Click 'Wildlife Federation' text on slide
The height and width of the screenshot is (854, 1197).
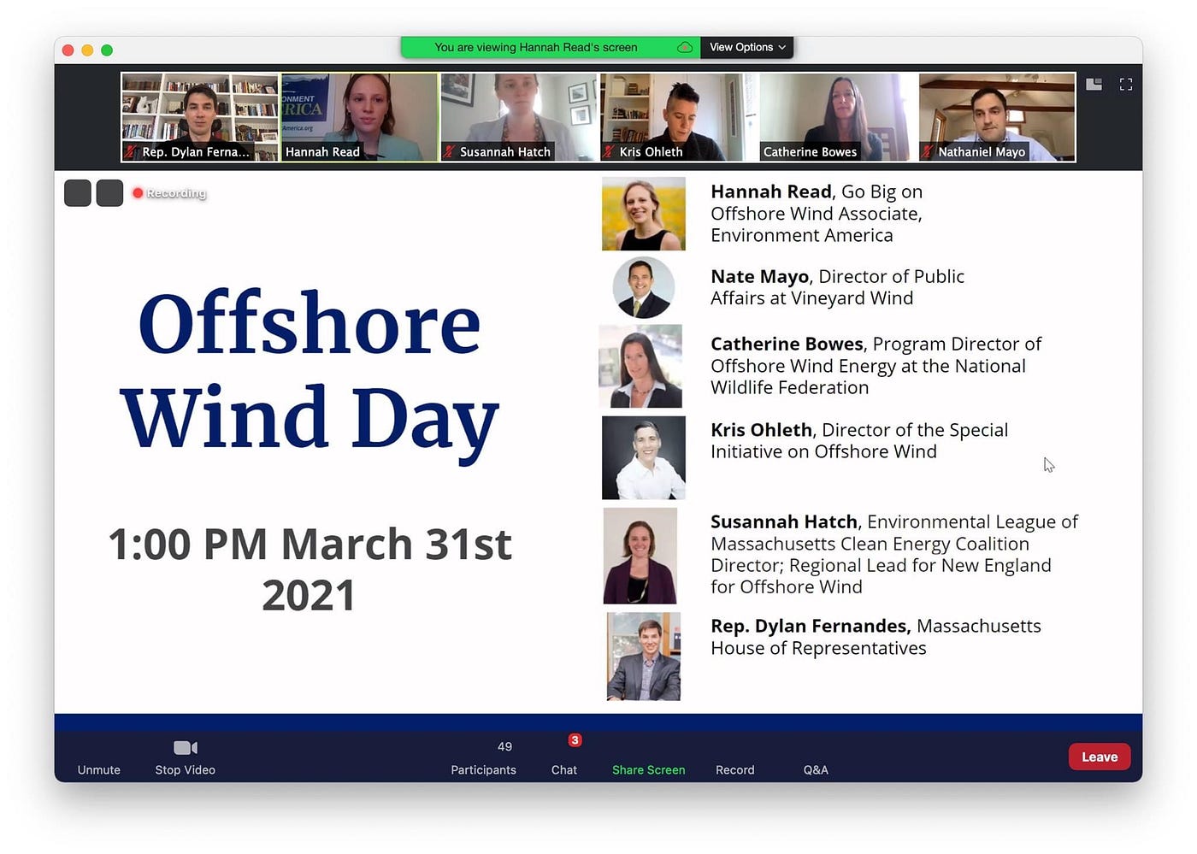(789, 387)
